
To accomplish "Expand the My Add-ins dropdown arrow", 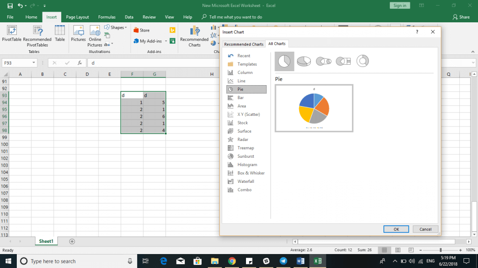I will (x=166, y=41).
